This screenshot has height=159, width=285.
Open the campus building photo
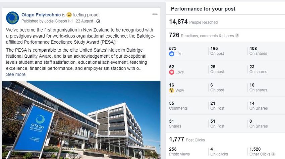[x=81, y=120]
